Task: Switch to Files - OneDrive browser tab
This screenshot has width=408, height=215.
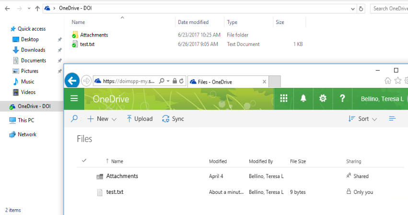Action: pos(228,82)
